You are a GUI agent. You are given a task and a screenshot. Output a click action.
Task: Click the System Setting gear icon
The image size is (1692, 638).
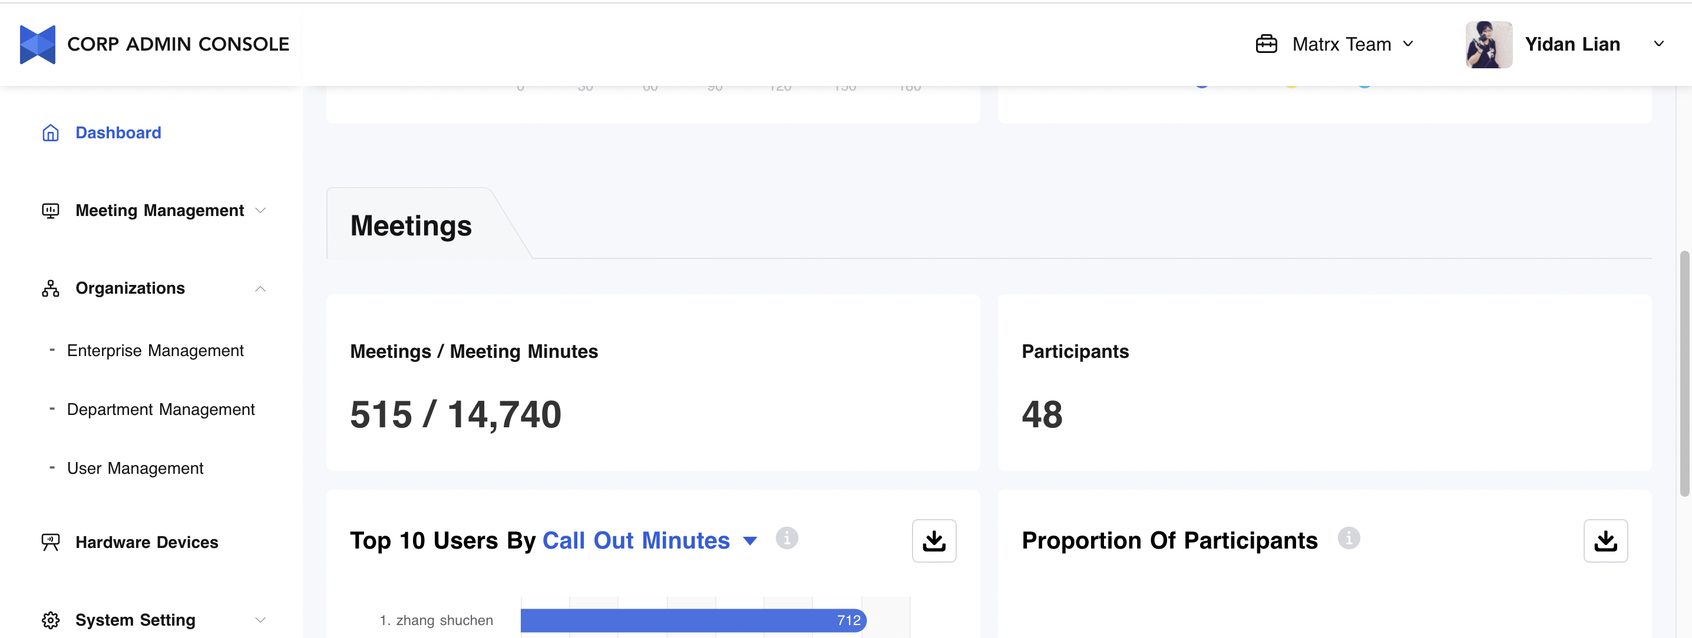[51, 620]
